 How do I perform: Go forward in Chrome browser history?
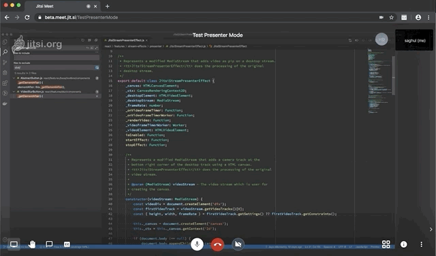pos(17,17)
